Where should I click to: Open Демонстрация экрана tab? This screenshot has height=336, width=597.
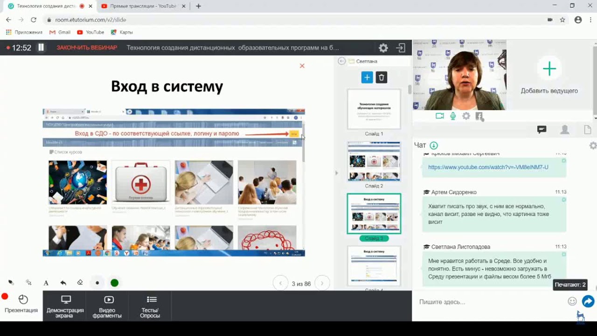click(65, 306)
